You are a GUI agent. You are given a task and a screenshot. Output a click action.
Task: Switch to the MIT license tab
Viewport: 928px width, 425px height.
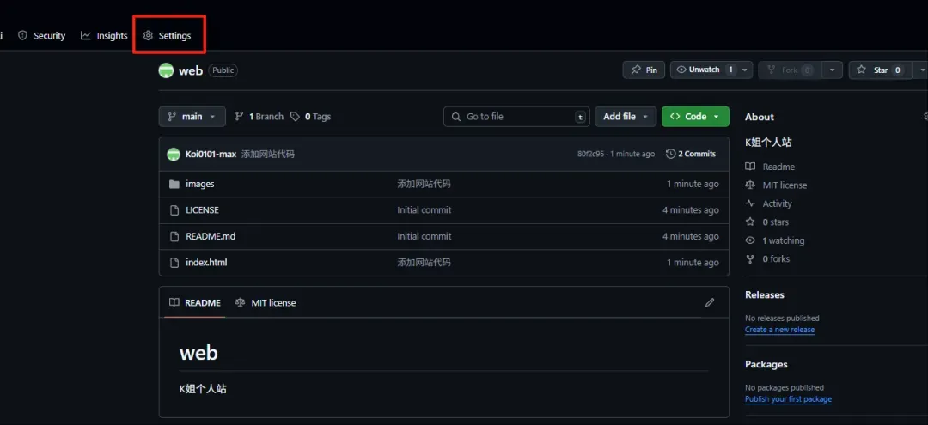[x=266, y=302]
